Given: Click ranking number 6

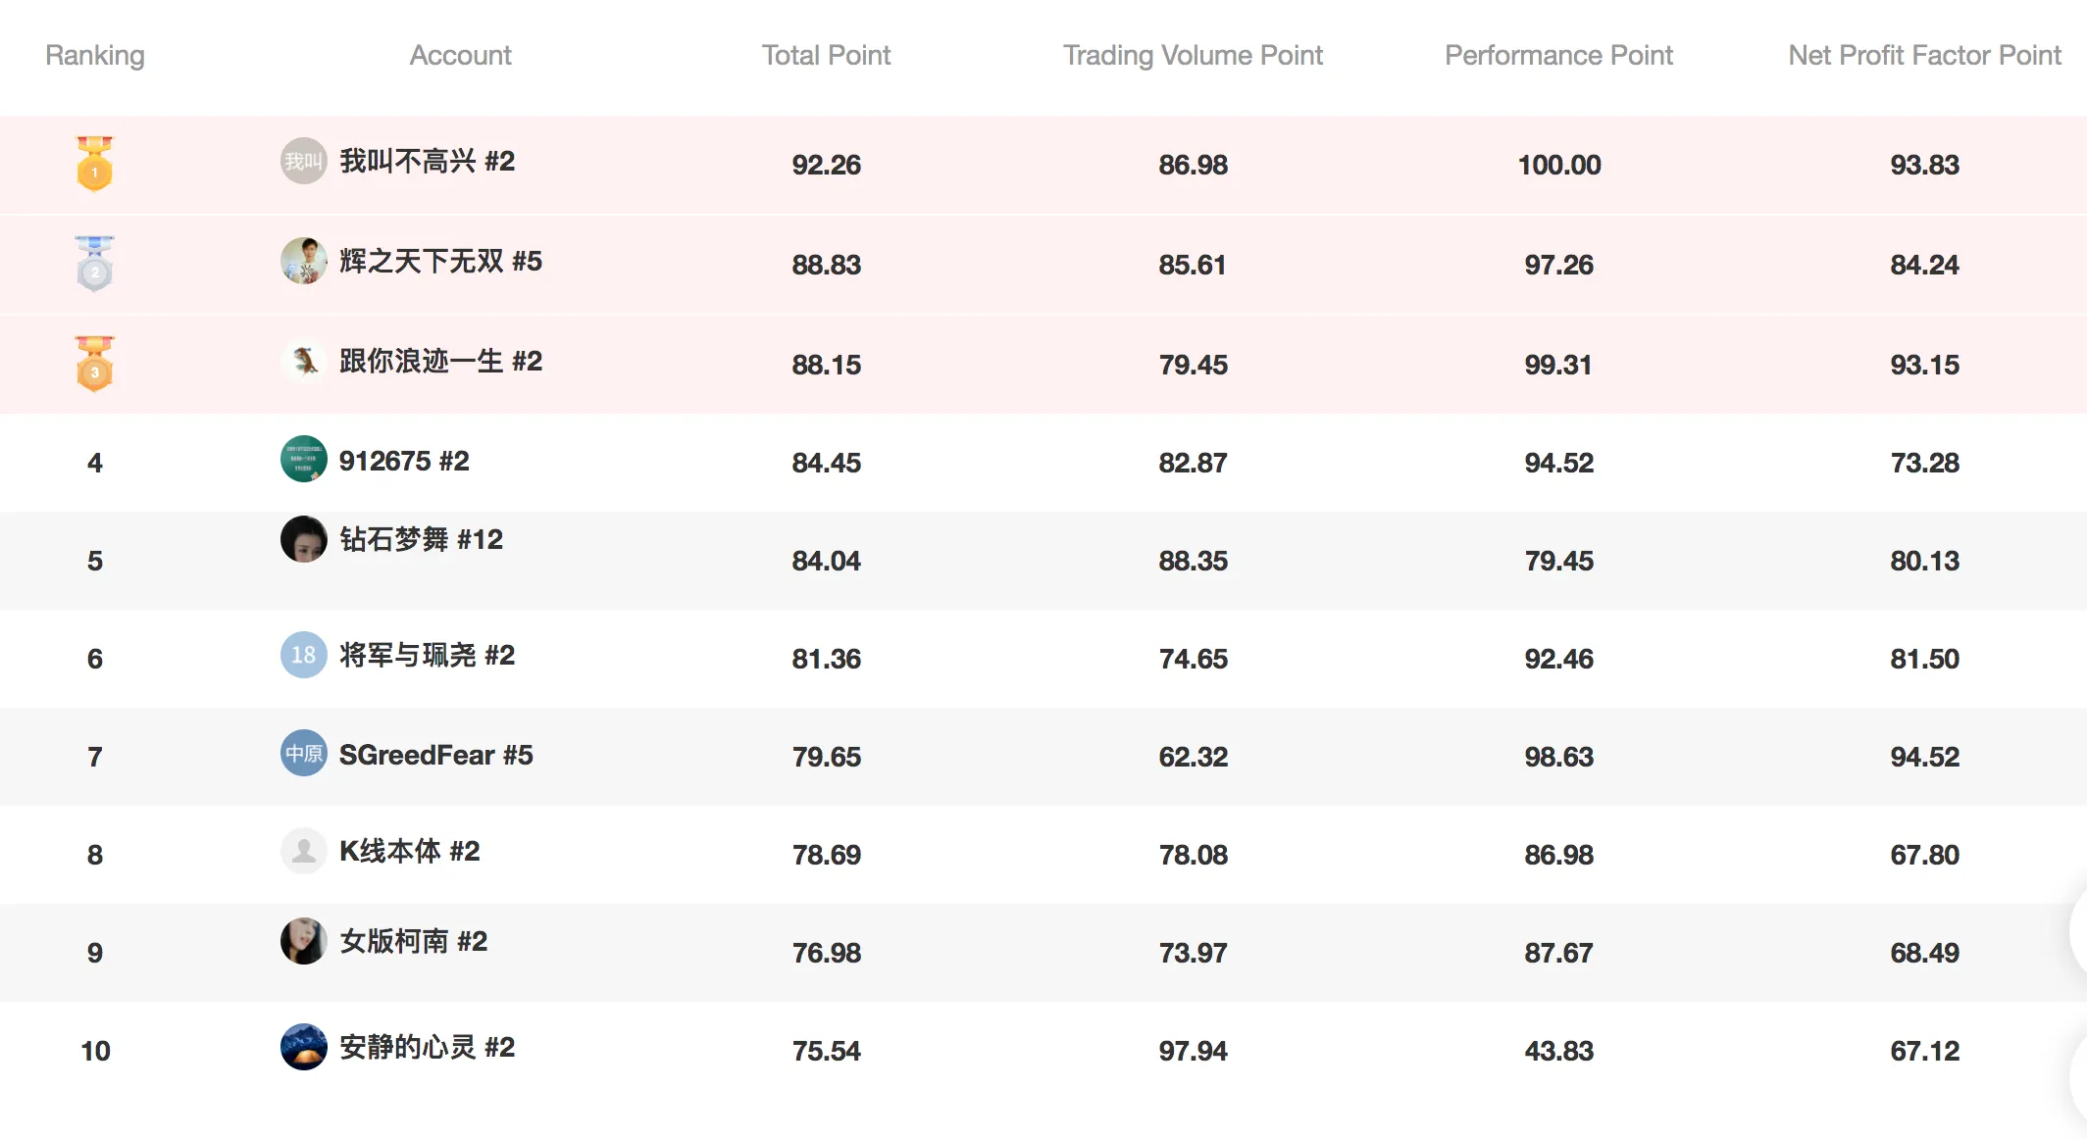Looking at the screenshot, I should coord(95,659).
